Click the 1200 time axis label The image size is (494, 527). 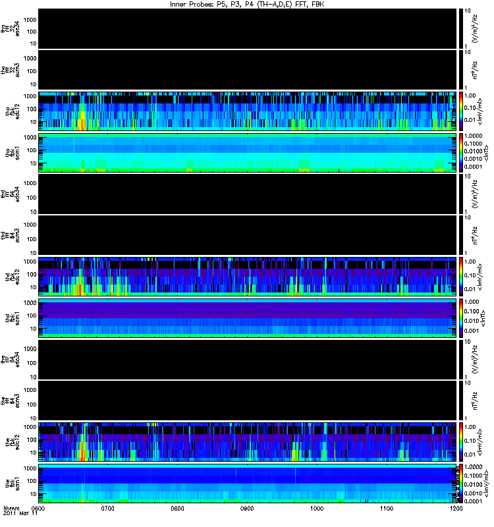[x=456, y=508]
